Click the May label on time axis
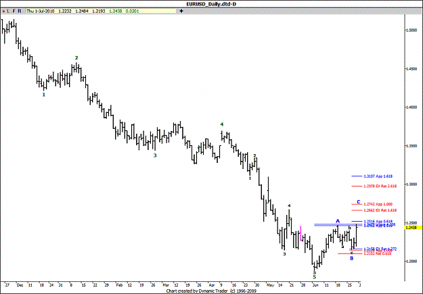The image size is (423, 294). [270, 285]
